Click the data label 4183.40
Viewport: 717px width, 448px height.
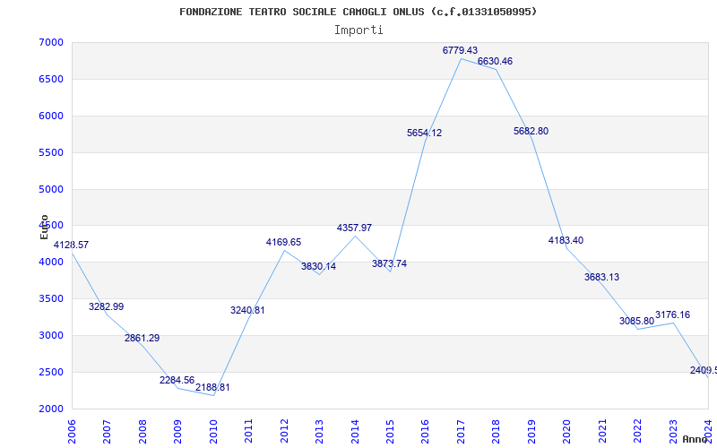point(566,240)
